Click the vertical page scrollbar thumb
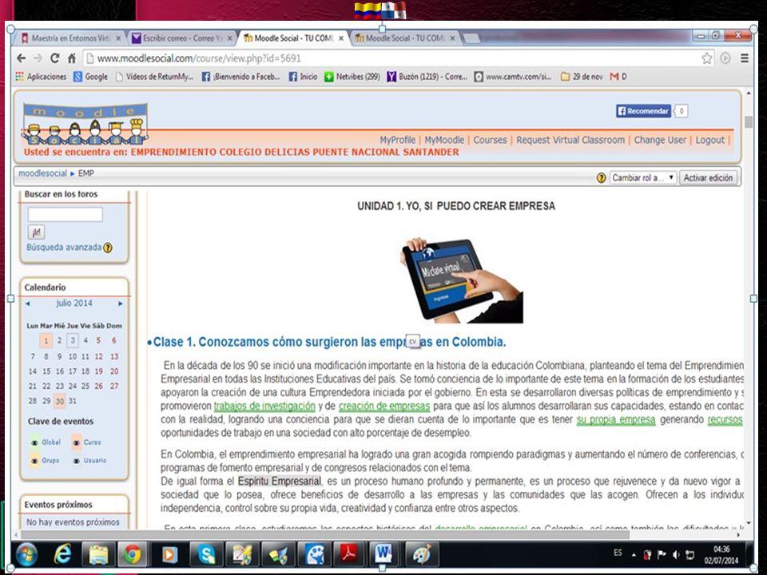The width and height of the screenshot is (767, 575). (x=749, y=121)
